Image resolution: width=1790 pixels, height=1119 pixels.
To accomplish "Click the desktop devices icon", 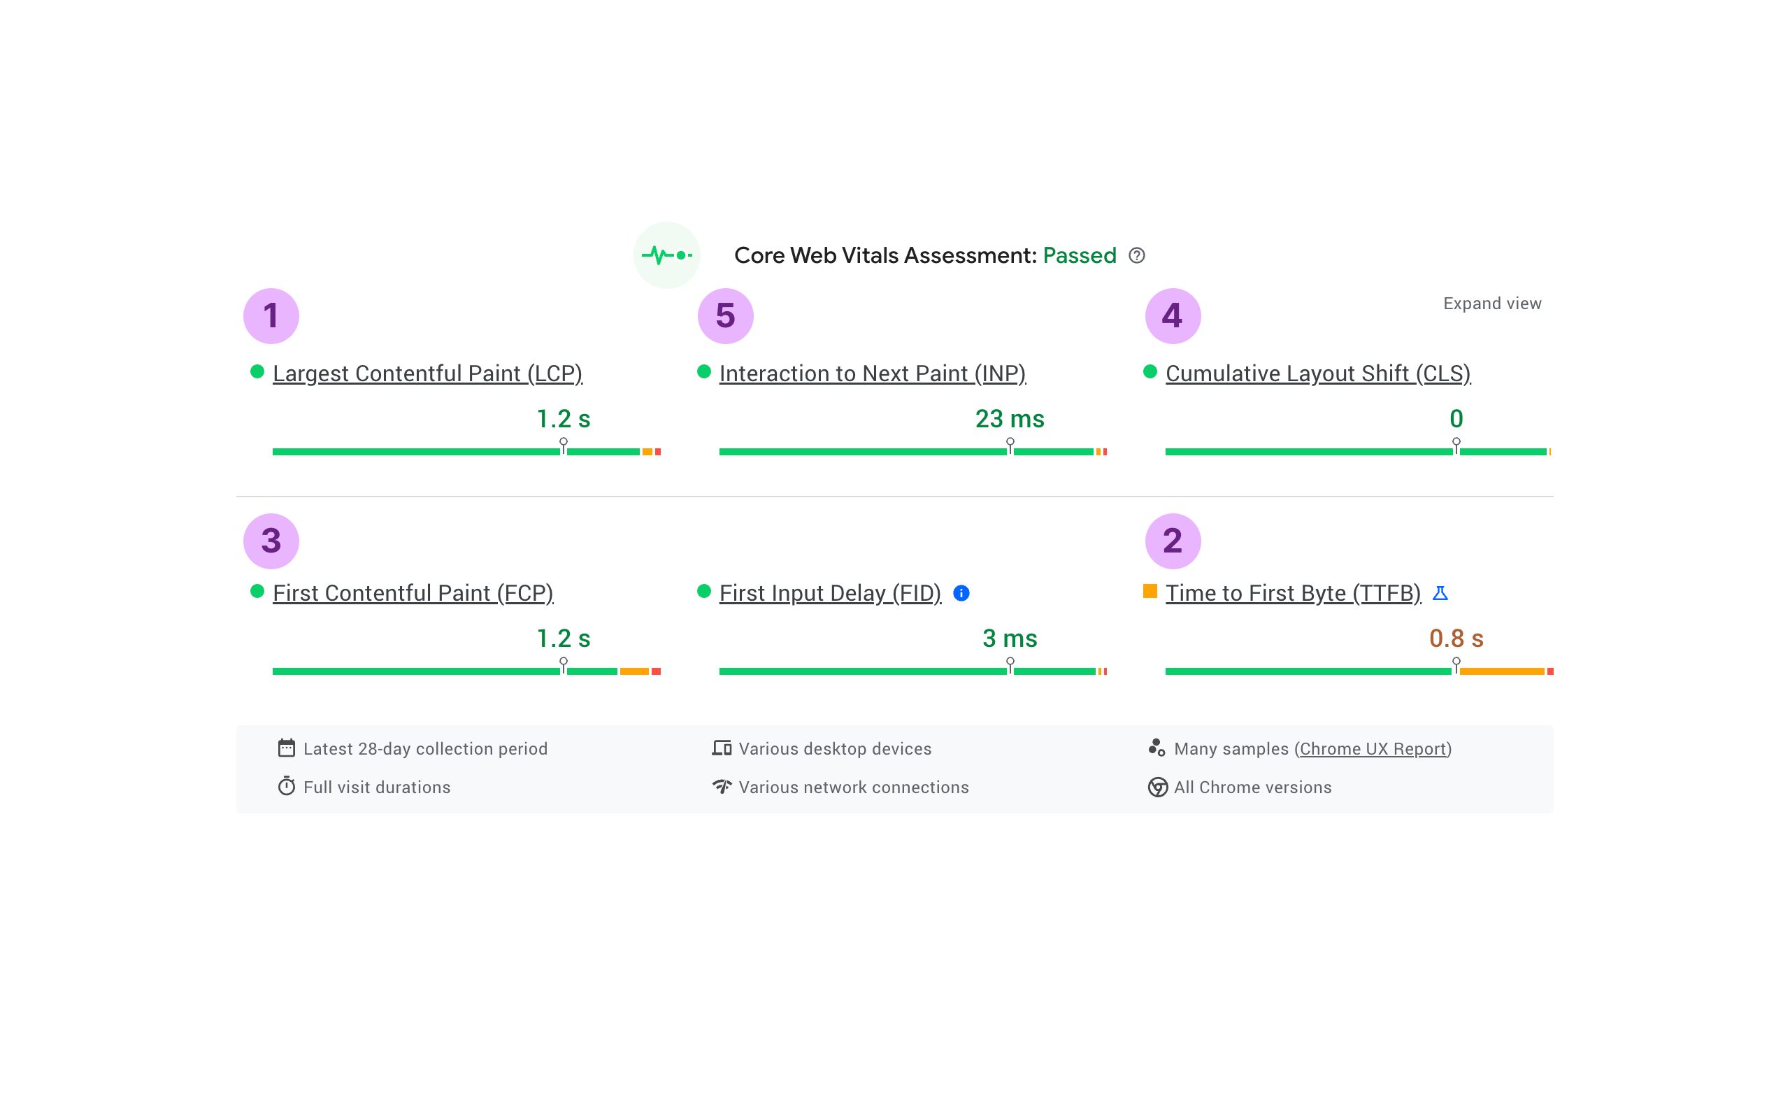I will click(x=721, y=748).
